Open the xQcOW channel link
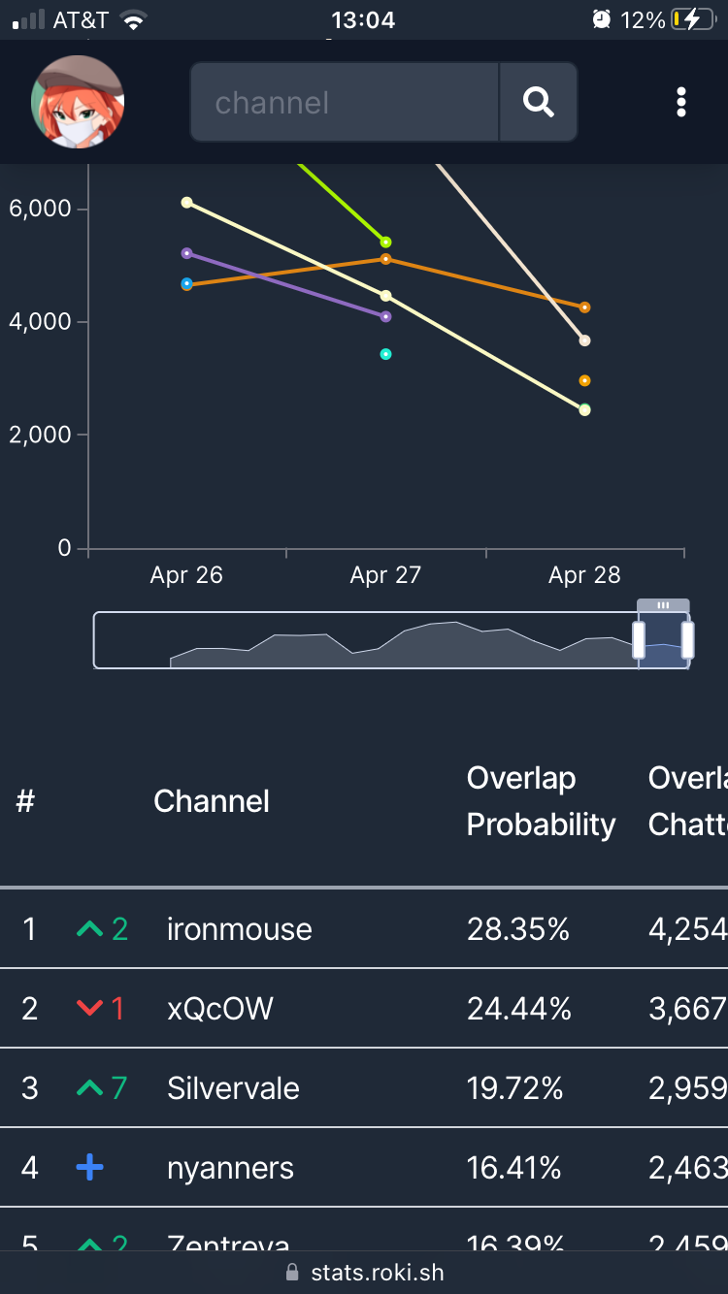 (x=220, y=1009)
